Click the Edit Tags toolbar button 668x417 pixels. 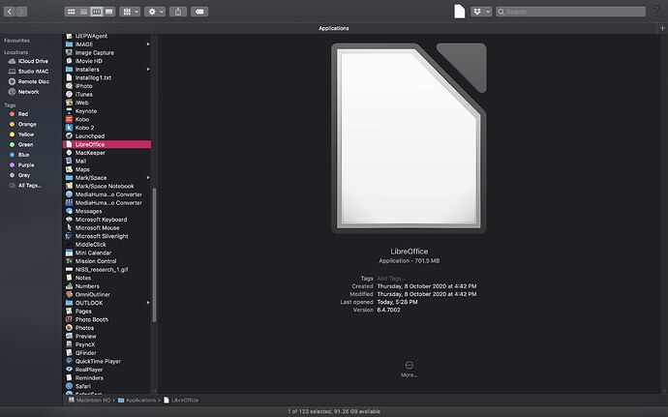point(199,12)
